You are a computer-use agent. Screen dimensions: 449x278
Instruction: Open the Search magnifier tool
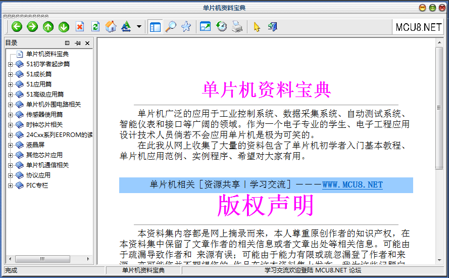click(171, 27)
